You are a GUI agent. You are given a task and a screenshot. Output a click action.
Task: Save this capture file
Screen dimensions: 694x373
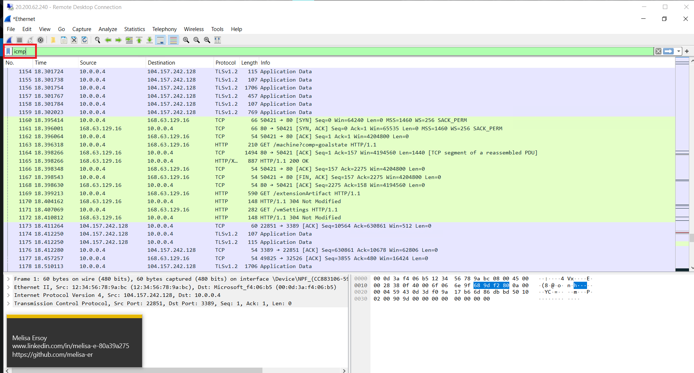[64, 40]
